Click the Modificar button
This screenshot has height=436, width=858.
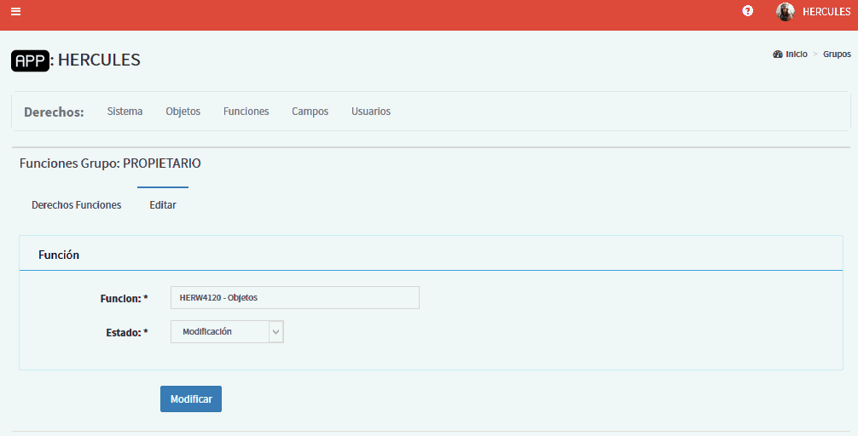tap(191, 399)
